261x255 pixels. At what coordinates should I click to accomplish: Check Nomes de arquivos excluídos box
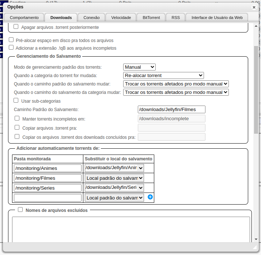[x=20, y=210]
